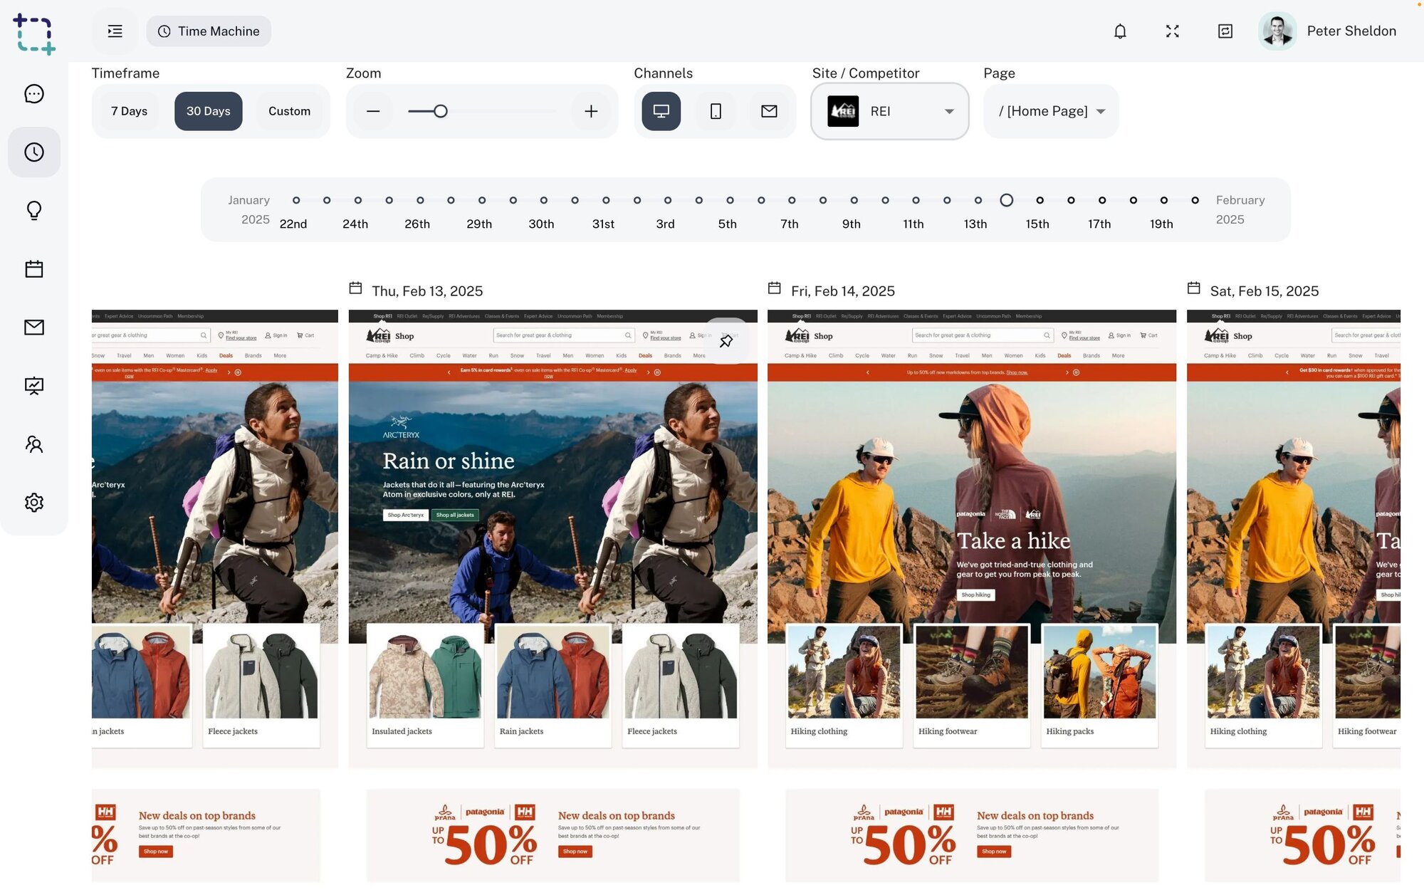Click Shop now in Feb 14 50% off banner
Screen dimensions: 1424x890
click(994, 852)
